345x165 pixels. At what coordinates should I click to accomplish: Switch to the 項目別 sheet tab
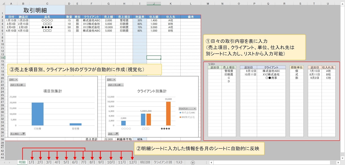click(145, 162)
